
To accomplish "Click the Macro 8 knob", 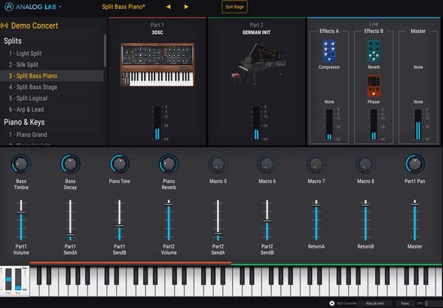I will click(x=365, y=163).
